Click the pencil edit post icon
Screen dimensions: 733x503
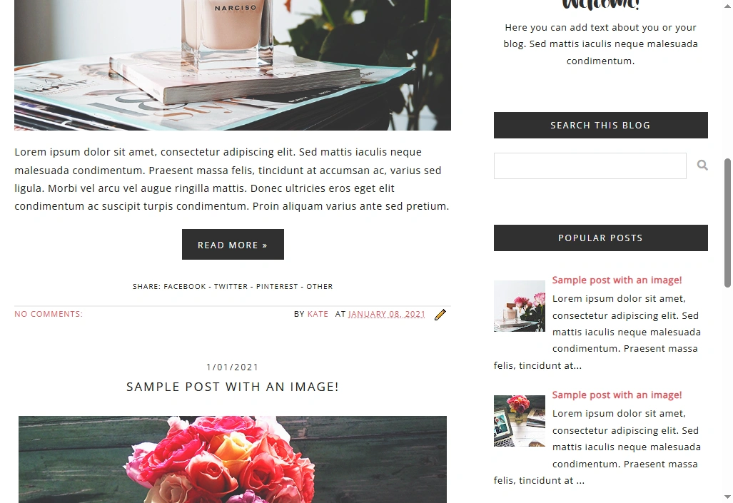tap(440, 315)
